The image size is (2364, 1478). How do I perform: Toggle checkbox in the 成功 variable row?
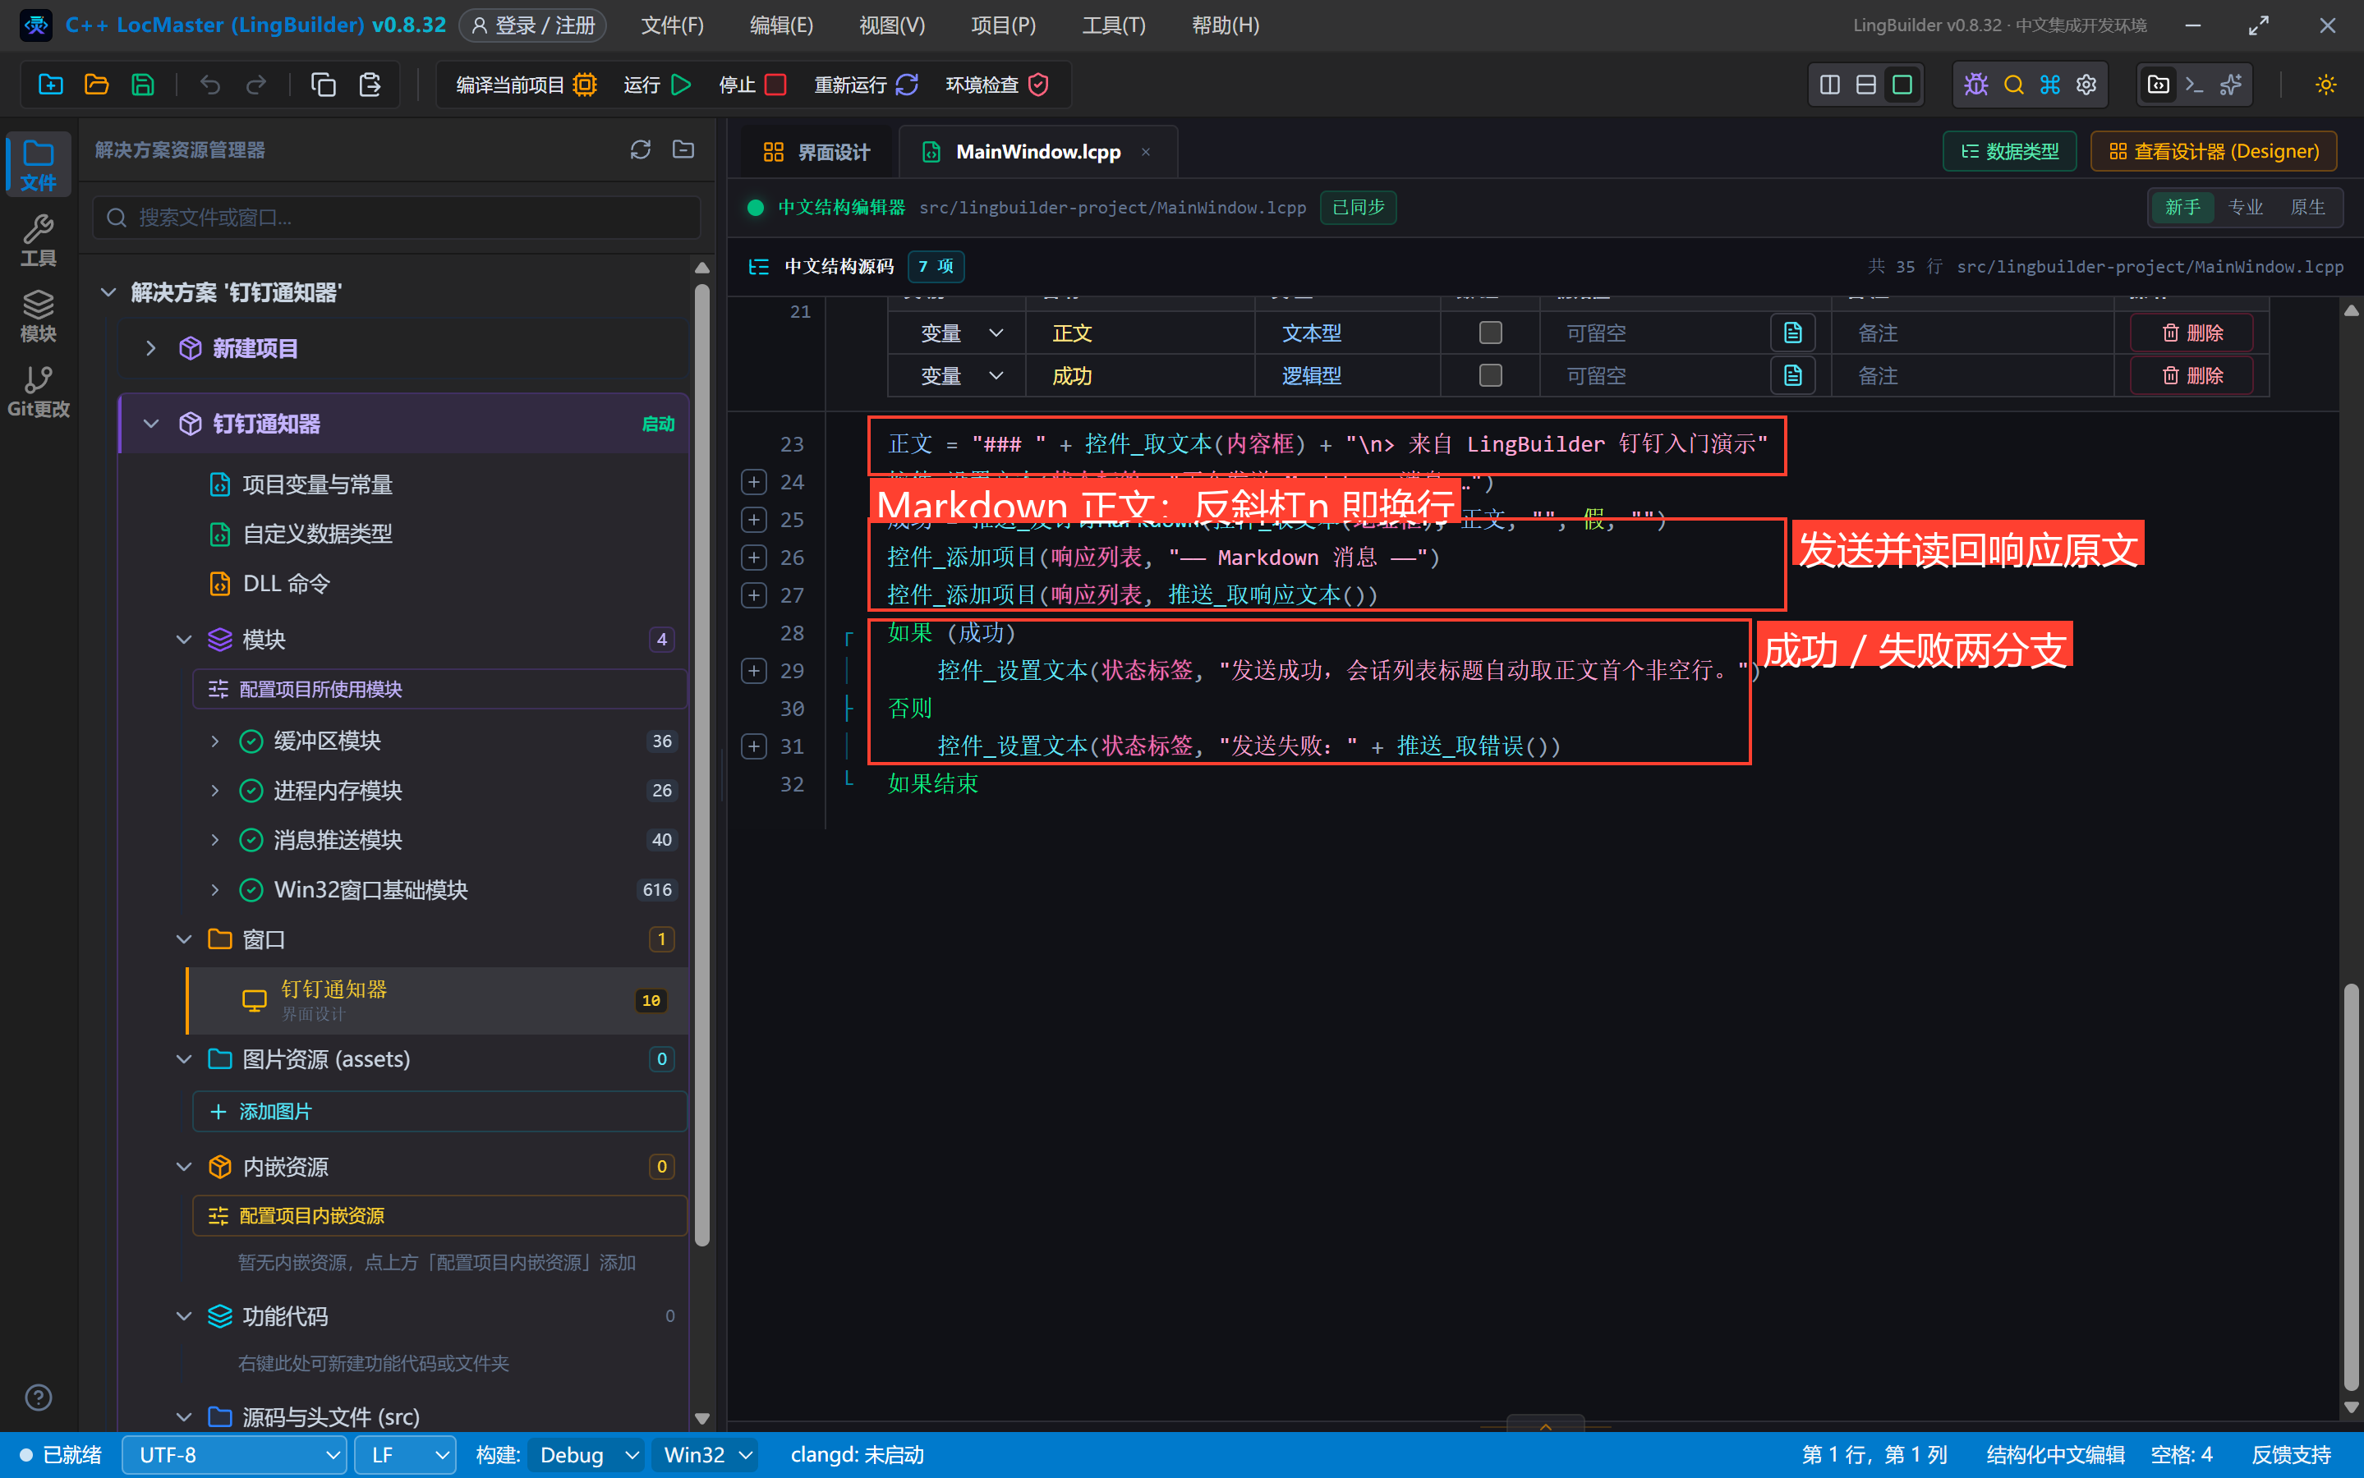(x=1490, y=375)
